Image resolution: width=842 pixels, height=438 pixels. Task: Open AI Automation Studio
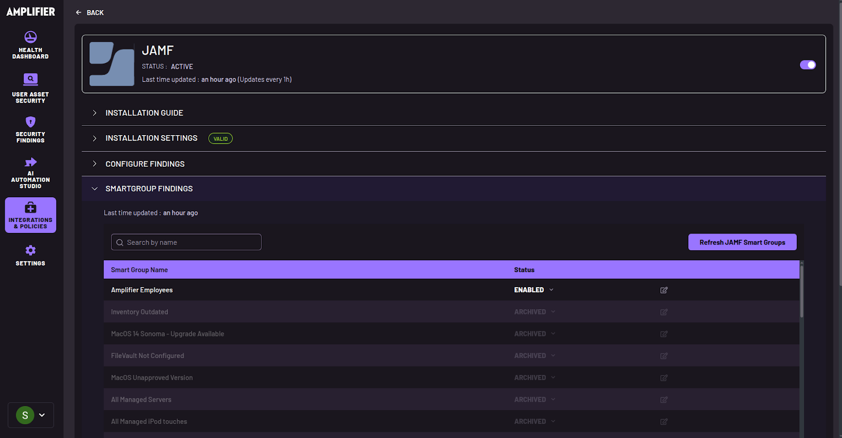31,173
